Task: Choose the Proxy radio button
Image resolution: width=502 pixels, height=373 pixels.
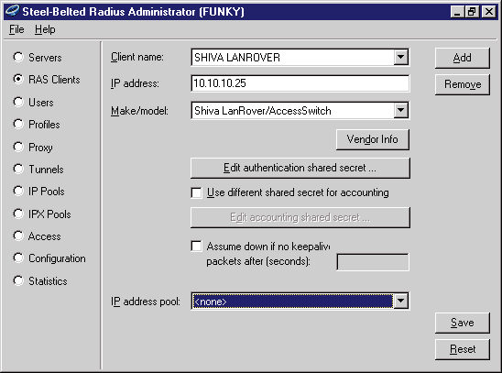Action: point(18,147)
